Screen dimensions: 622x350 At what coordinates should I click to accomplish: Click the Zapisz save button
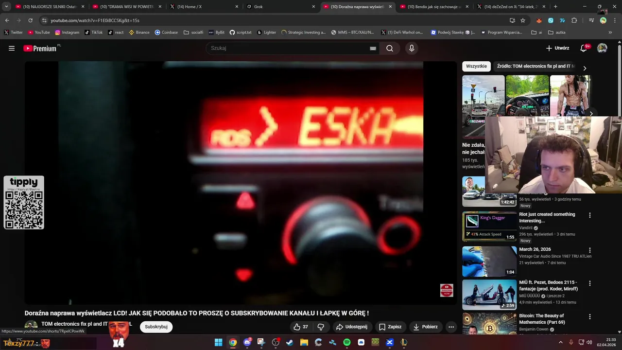pos(390,327)
